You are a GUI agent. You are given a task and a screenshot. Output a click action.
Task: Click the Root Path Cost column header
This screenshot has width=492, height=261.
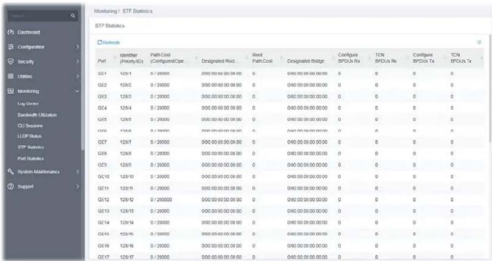[x=263, y=58]
